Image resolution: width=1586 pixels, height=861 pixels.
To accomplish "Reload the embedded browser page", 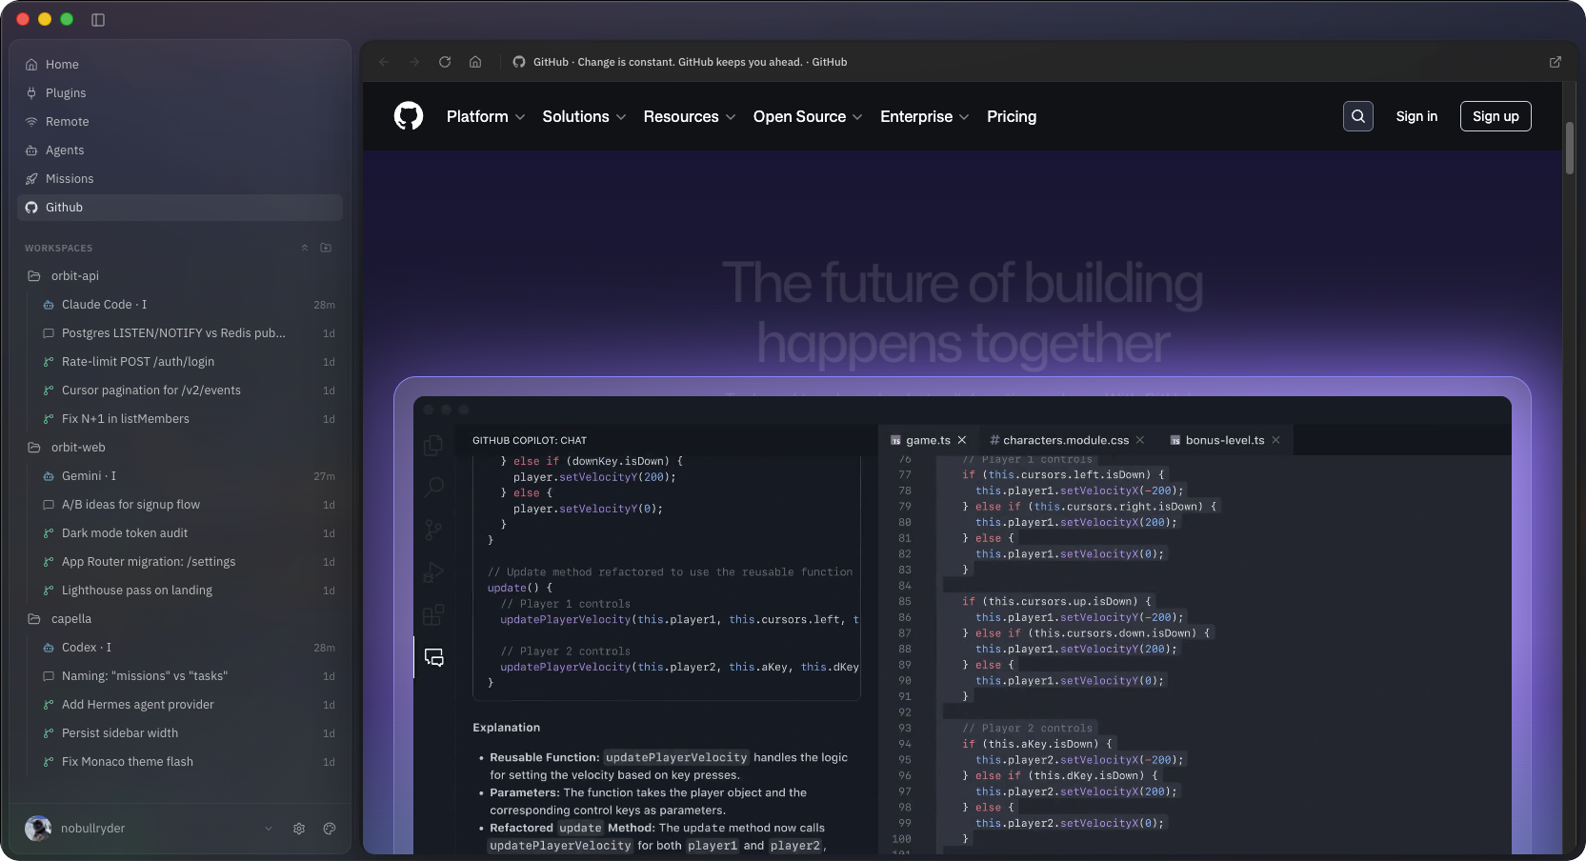I will (x=445, y=62).
